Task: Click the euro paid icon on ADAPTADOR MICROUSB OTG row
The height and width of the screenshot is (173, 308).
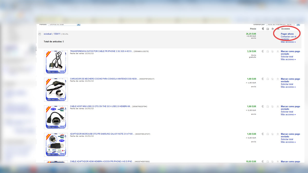Action: 263,134
